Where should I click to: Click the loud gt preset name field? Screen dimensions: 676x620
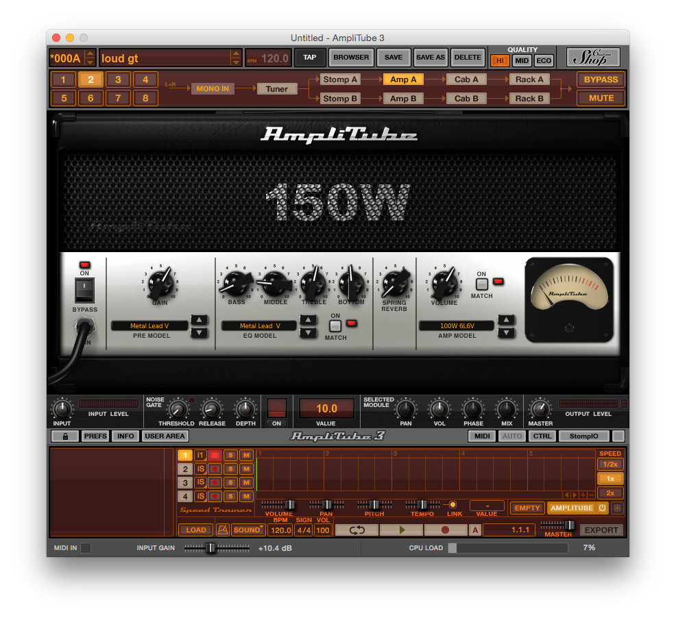coord(165,58)
